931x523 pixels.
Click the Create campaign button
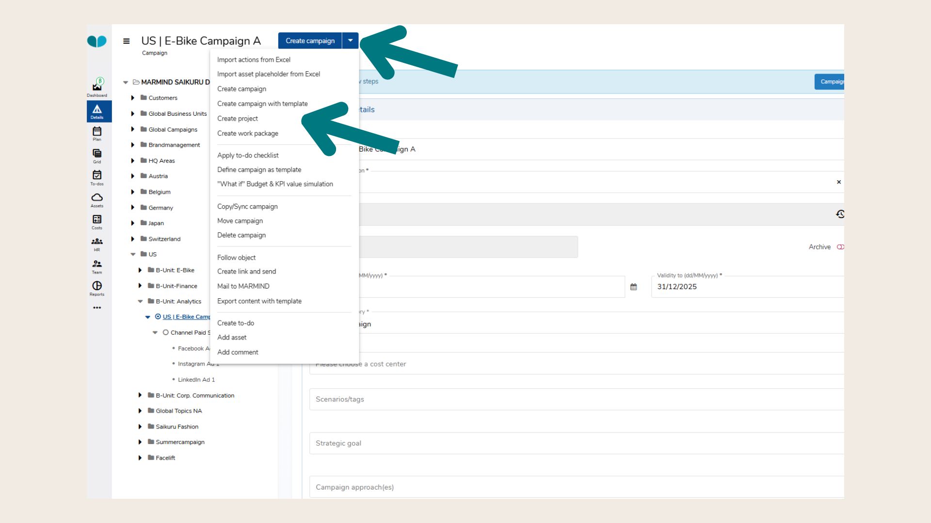pos(310,41)
